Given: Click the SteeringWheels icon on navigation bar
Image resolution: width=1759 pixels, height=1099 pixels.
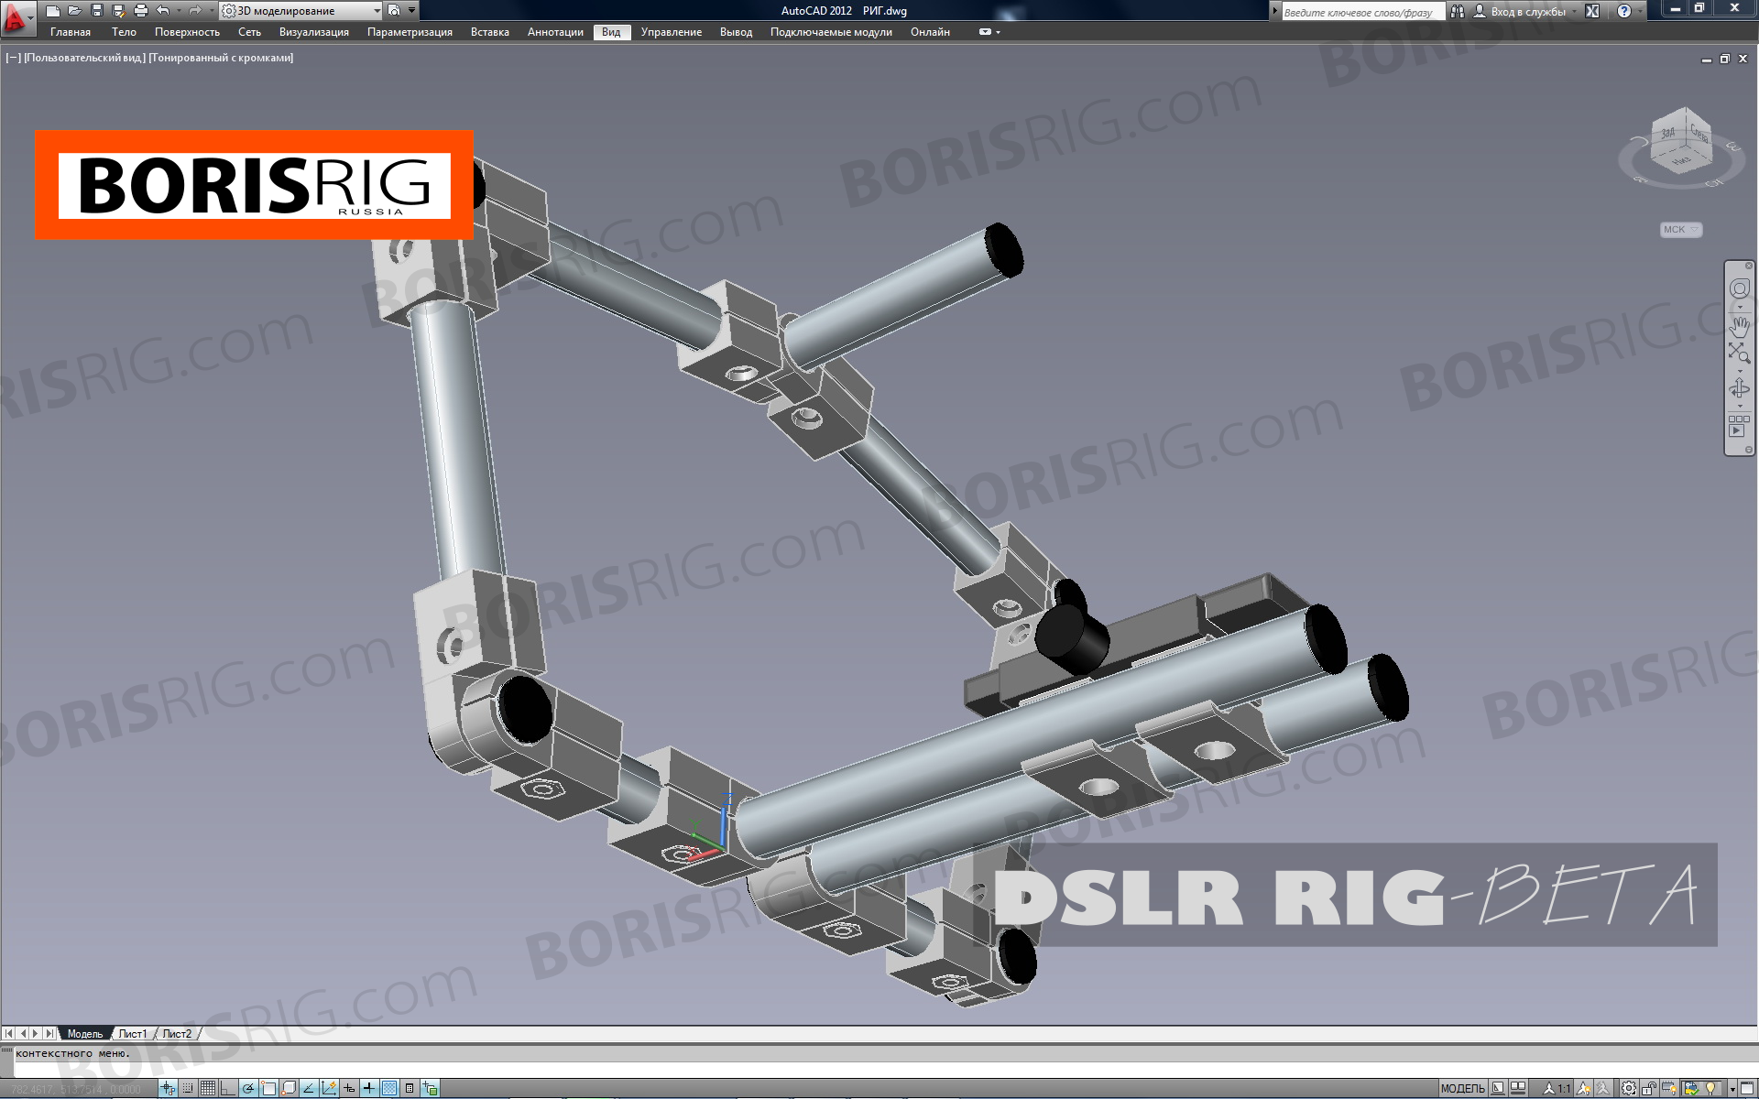Looking at the screenshot, I should click(x=1739, y=289).
